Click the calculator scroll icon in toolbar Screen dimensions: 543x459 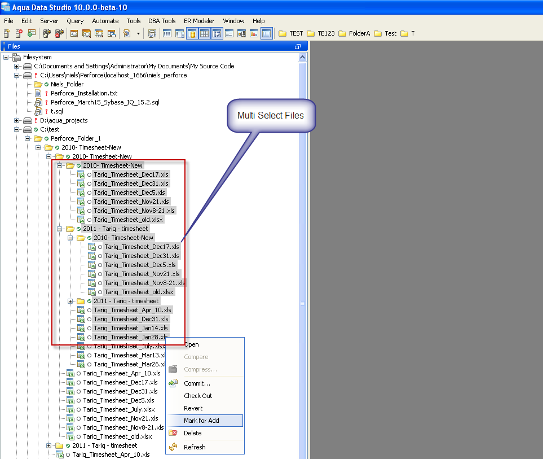point(152,33)
